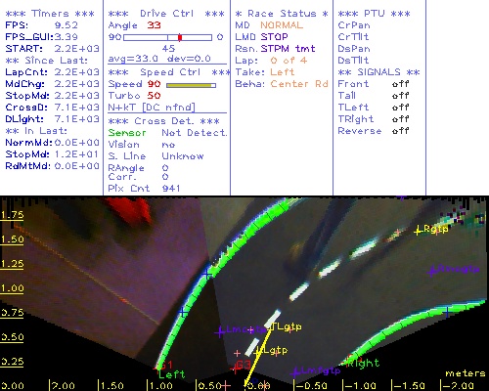Screen dimensions: 489x391
Task: Click the TLeft signal off status
Action: [x=400, y=108]
